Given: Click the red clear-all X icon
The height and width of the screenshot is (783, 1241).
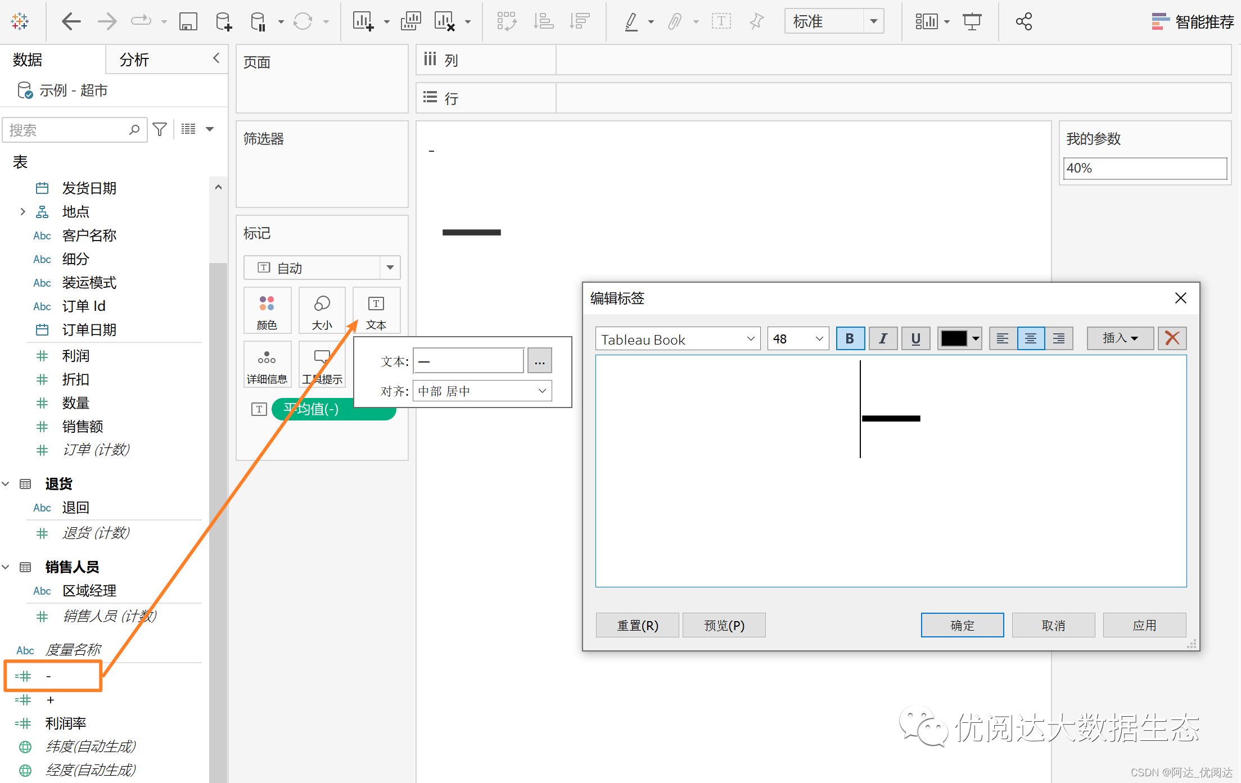Looking at the screenshot, I should pos(1172,338).
